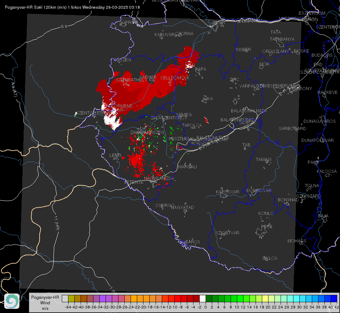
Task: Click the CSURGO city label
Action: [165, 206]
